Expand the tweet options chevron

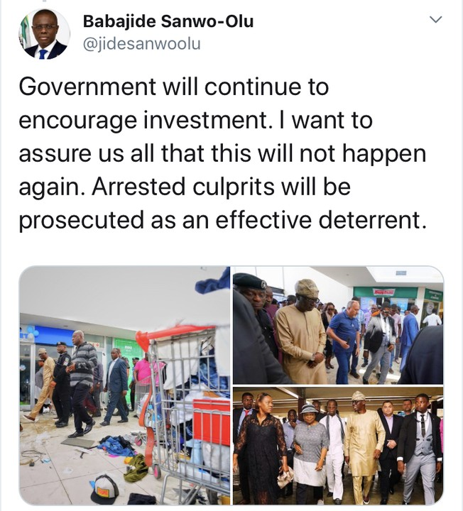tap(435, 20)
